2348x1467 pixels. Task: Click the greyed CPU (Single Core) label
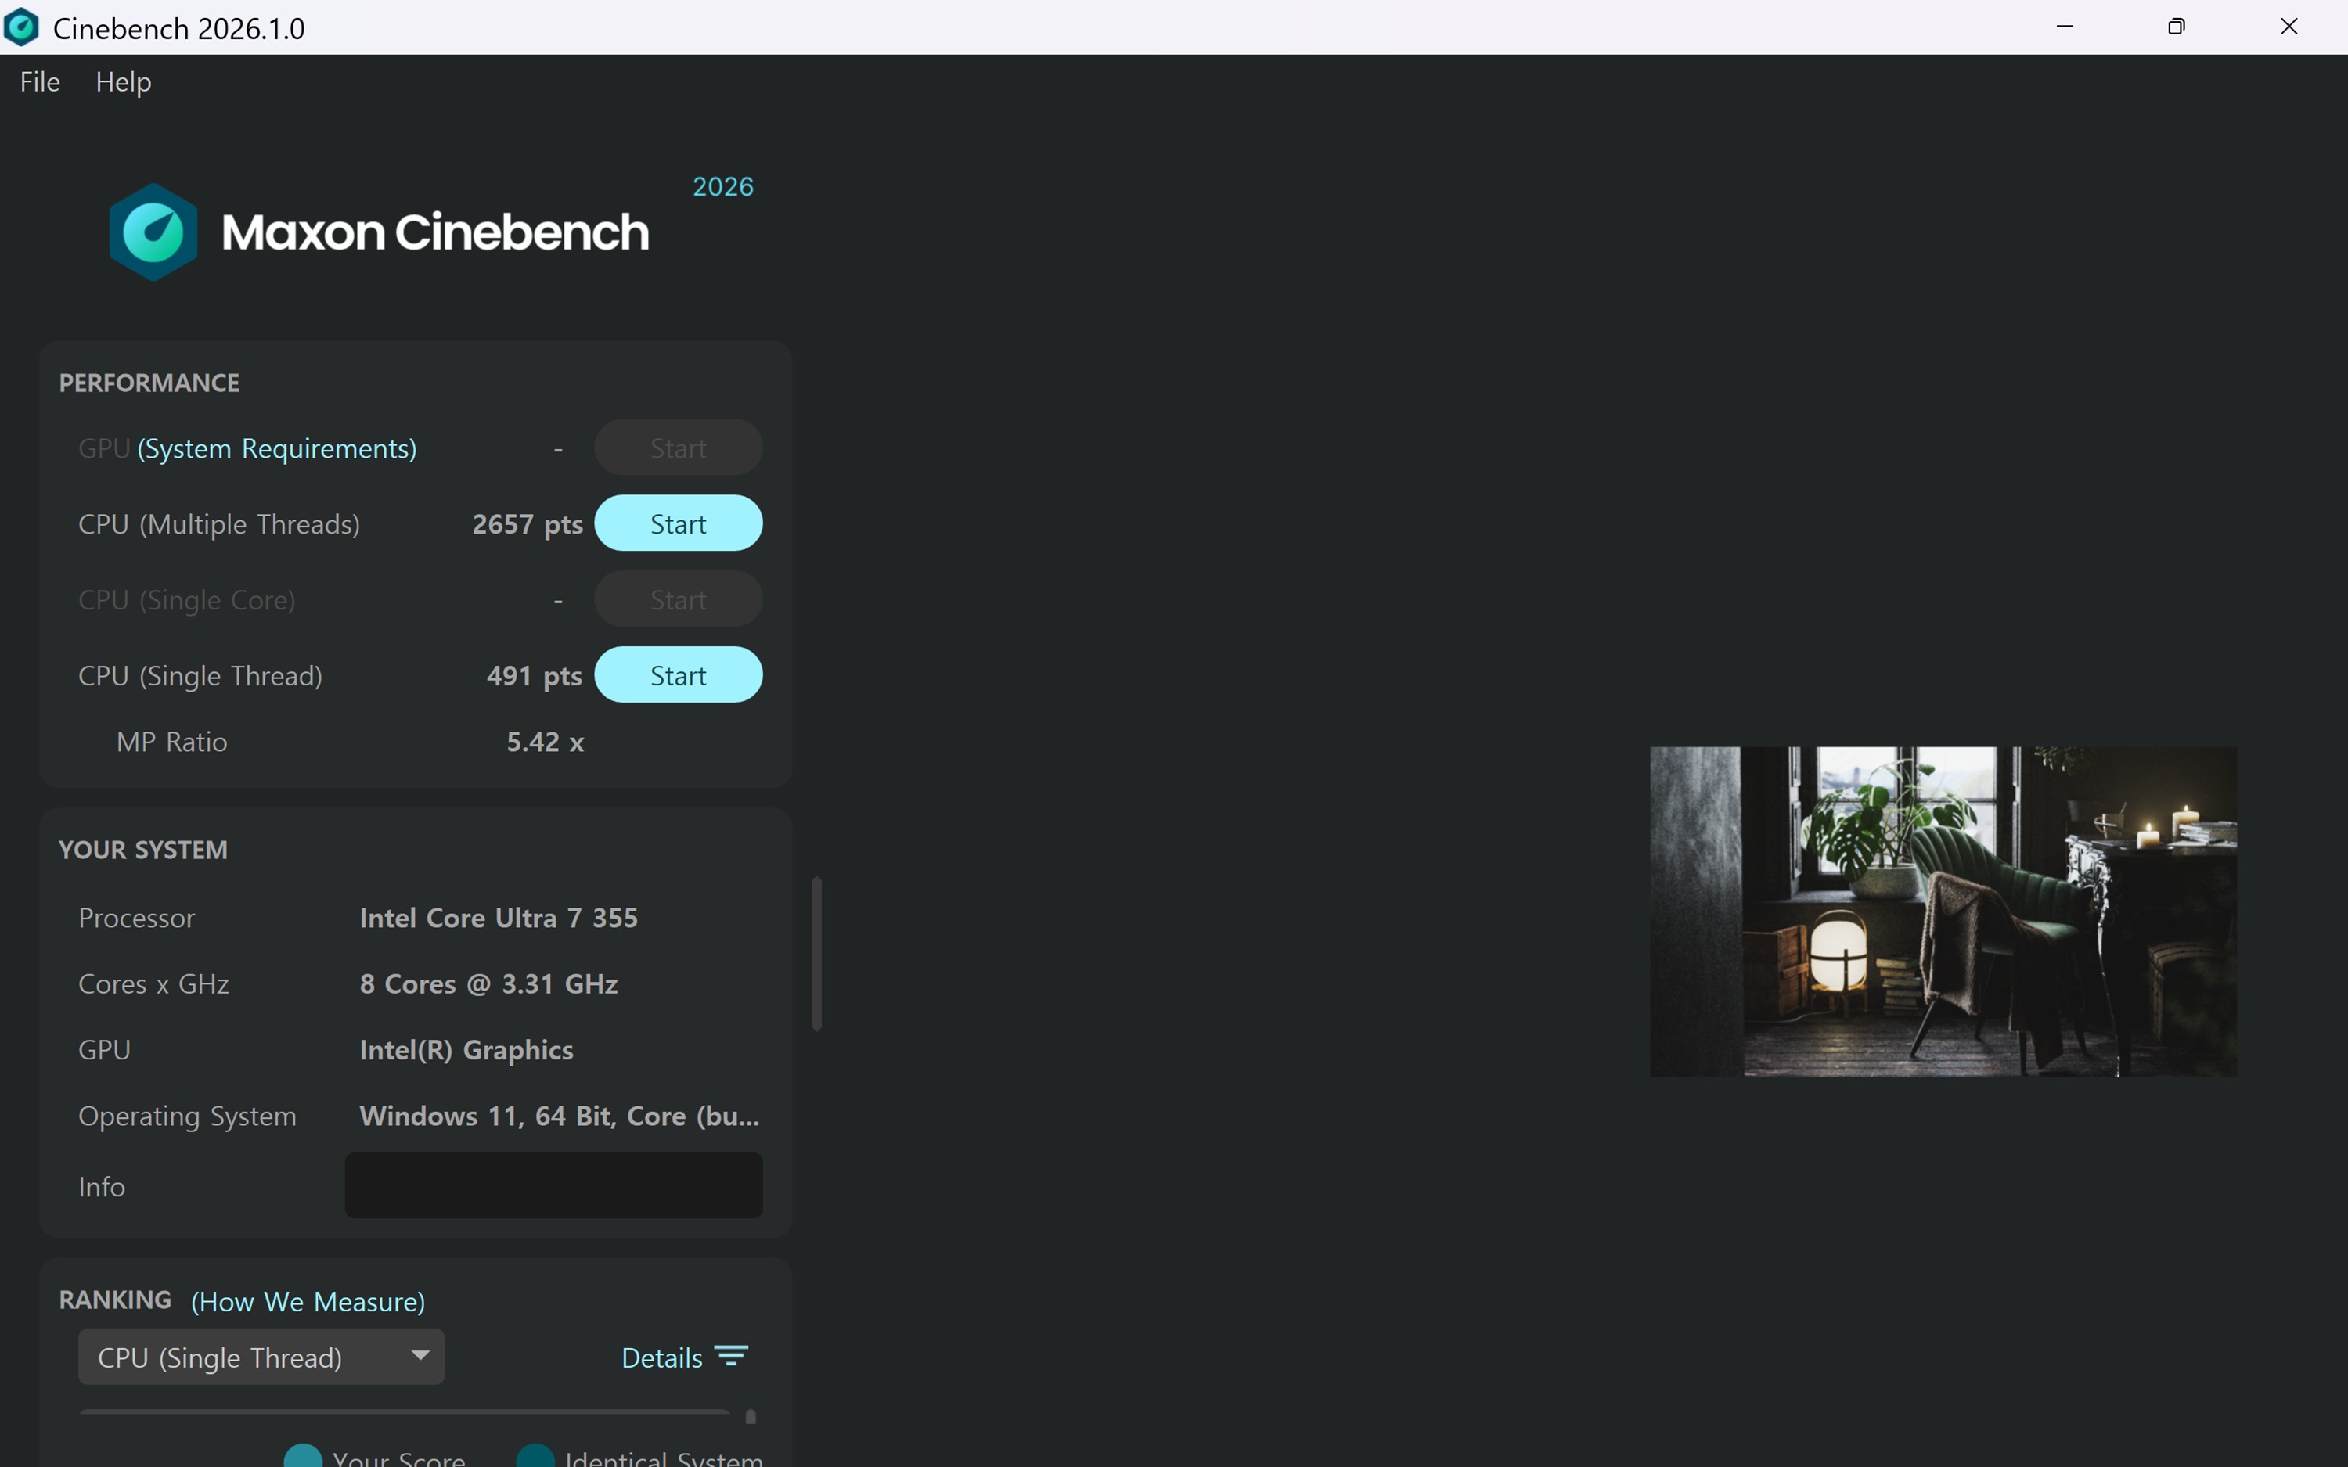click(x=187, y=599)
